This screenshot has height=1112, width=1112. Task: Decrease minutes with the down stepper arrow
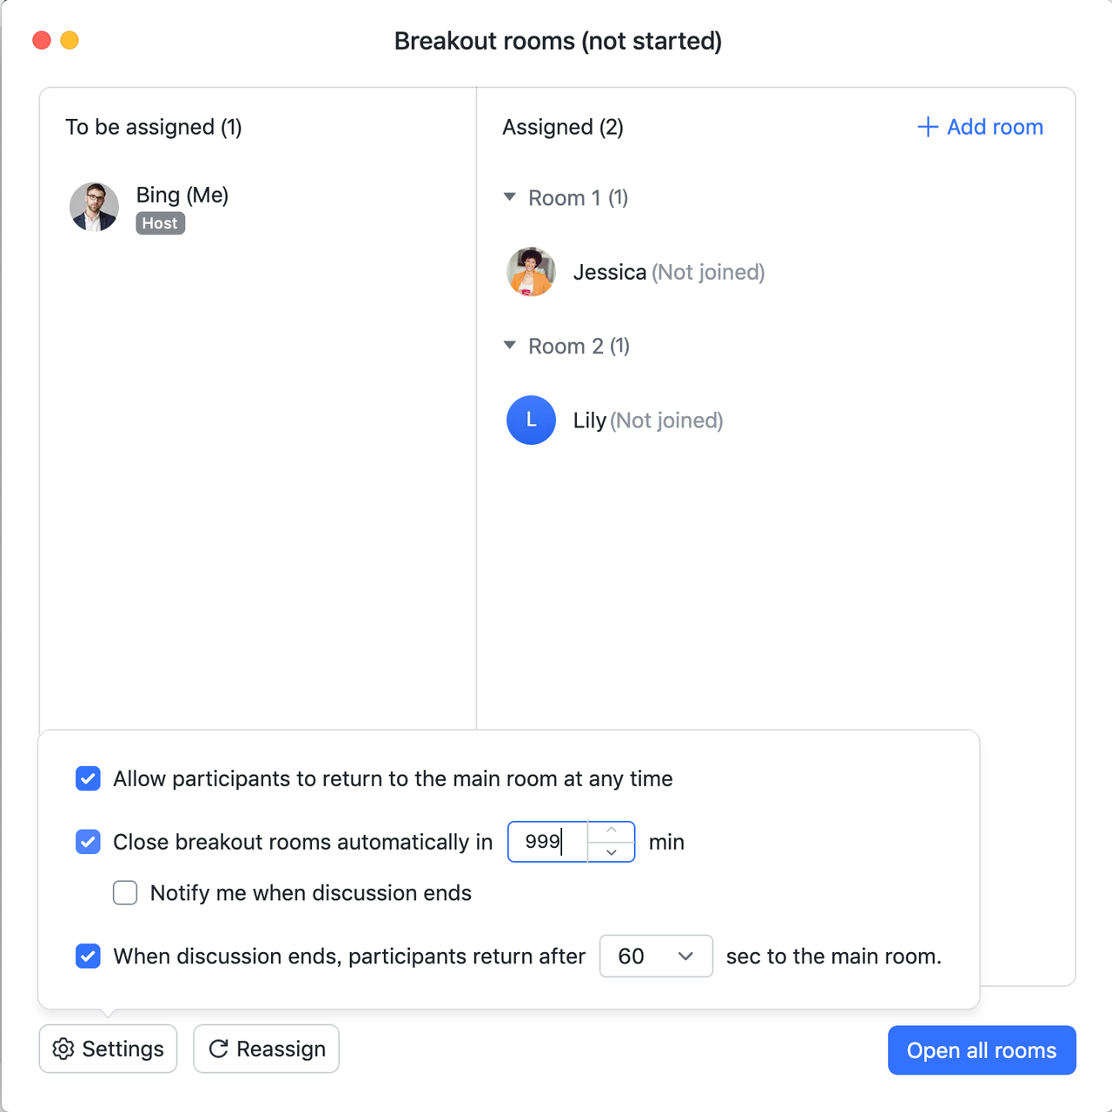tap(612, 852)
